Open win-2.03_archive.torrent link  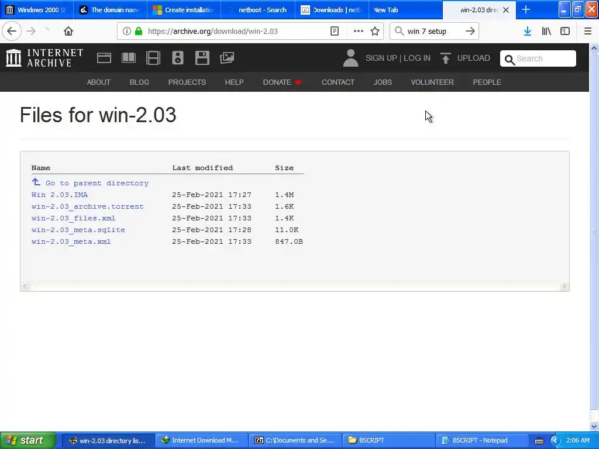[x=88, y=206]
